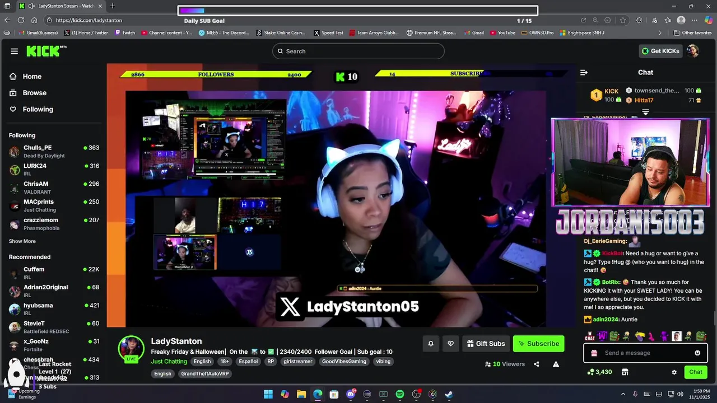Open Cuffem recommended channel

point(54,273)
